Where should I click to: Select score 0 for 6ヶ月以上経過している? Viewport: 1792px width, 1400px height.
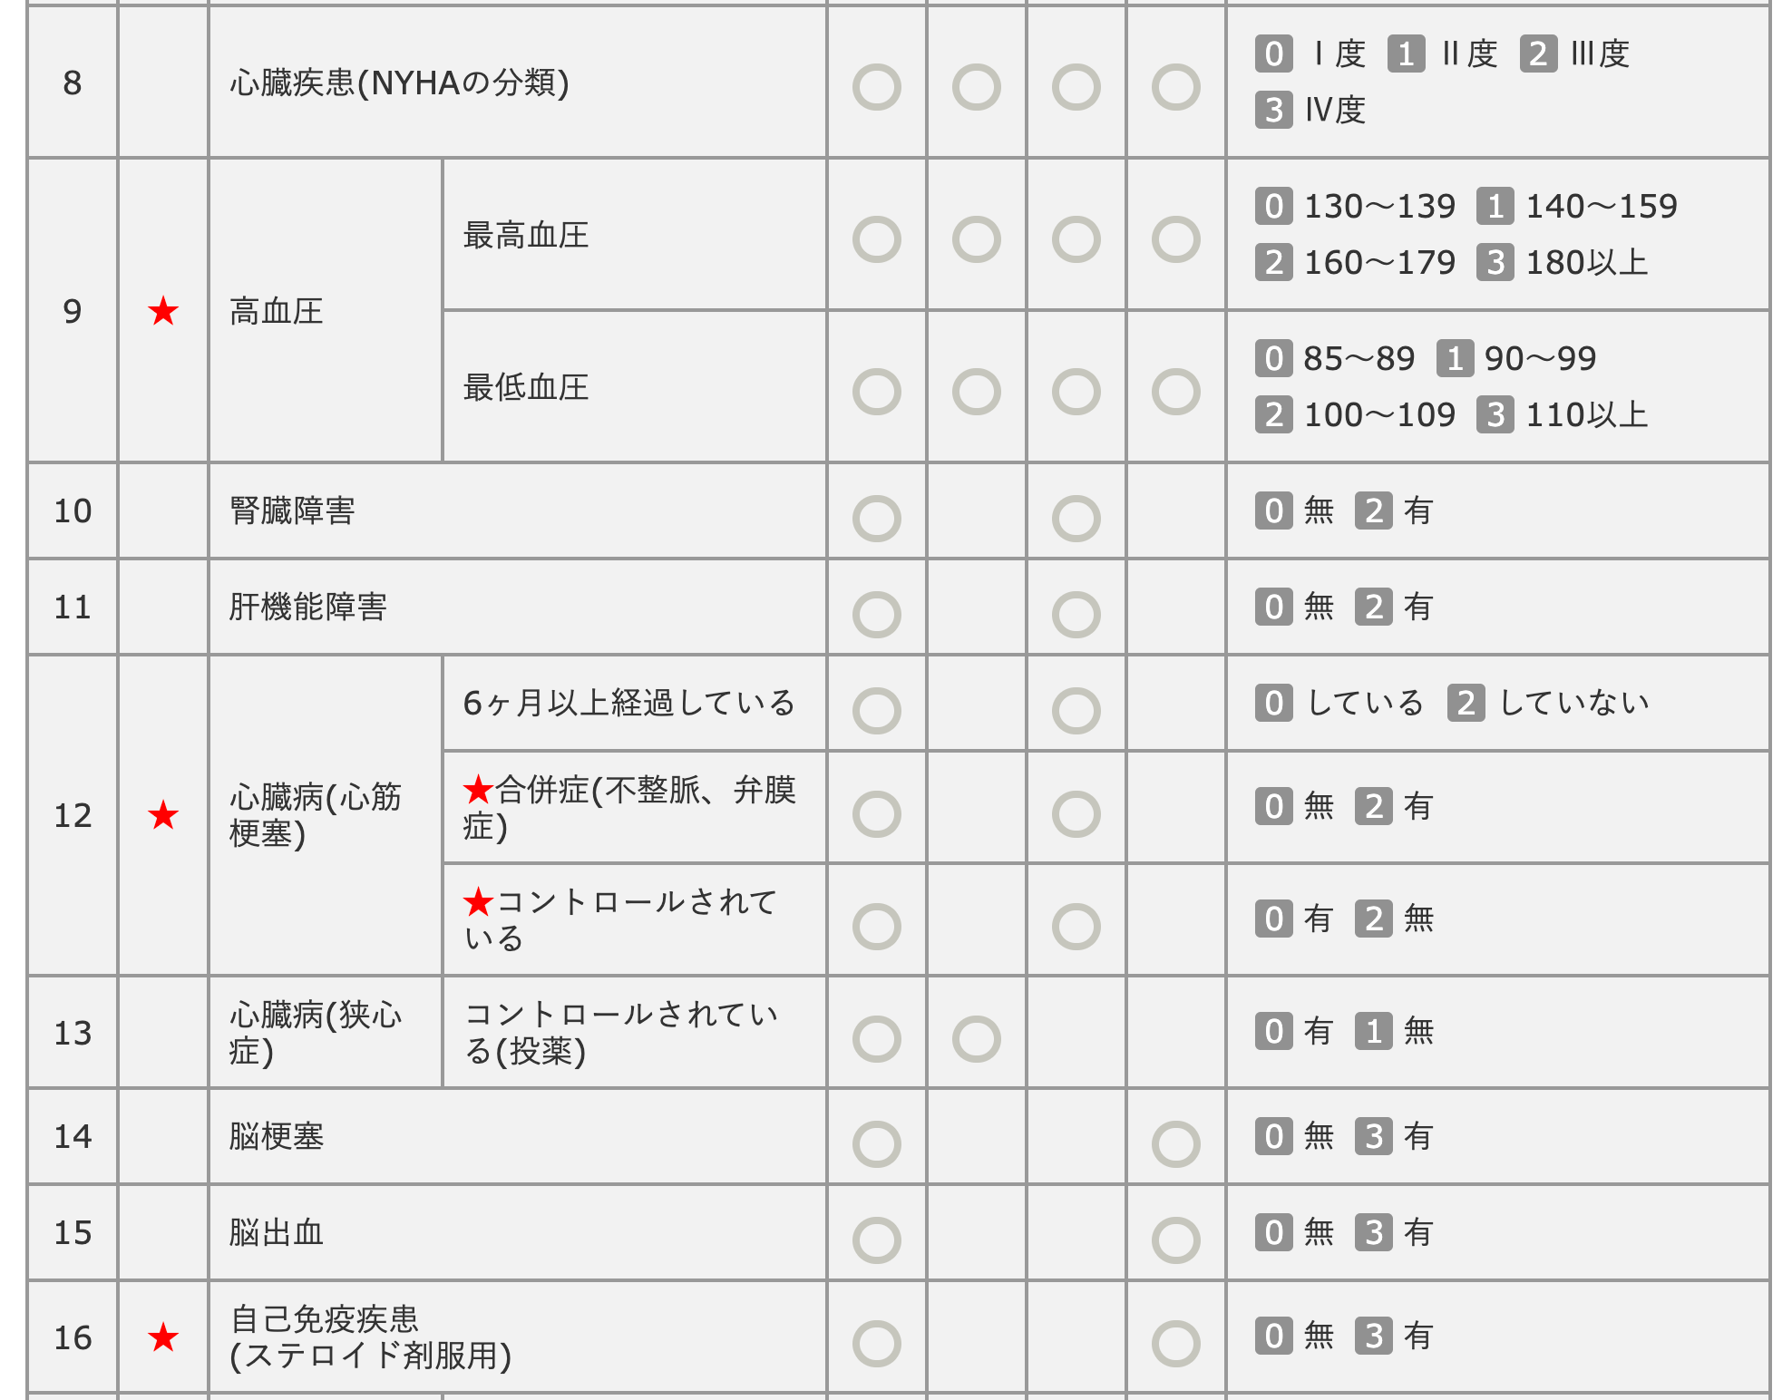pos(876,711)
